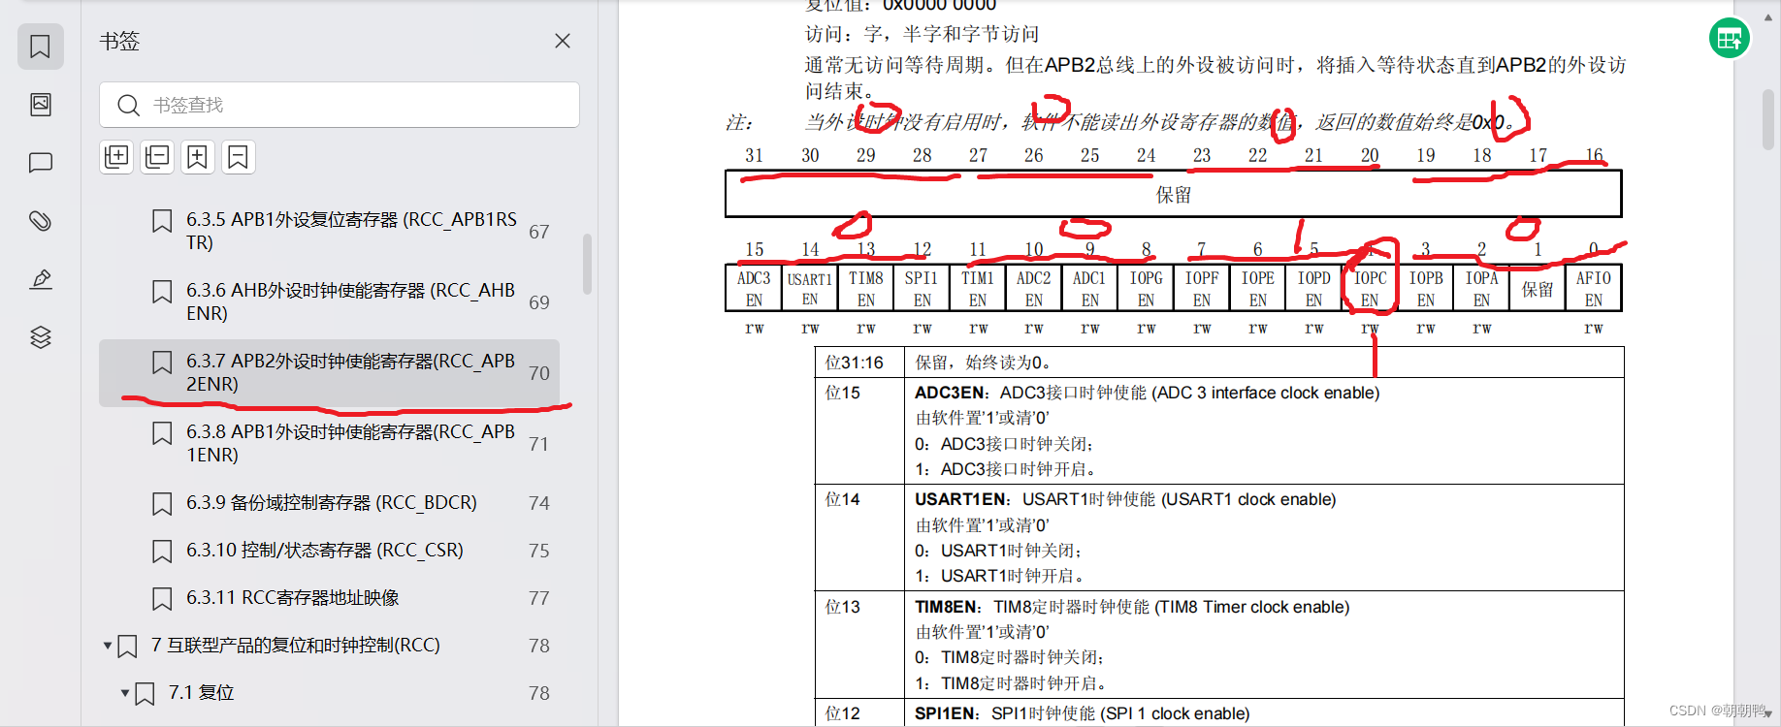Click the IOPC EN register bit cell

point(1370,289)
